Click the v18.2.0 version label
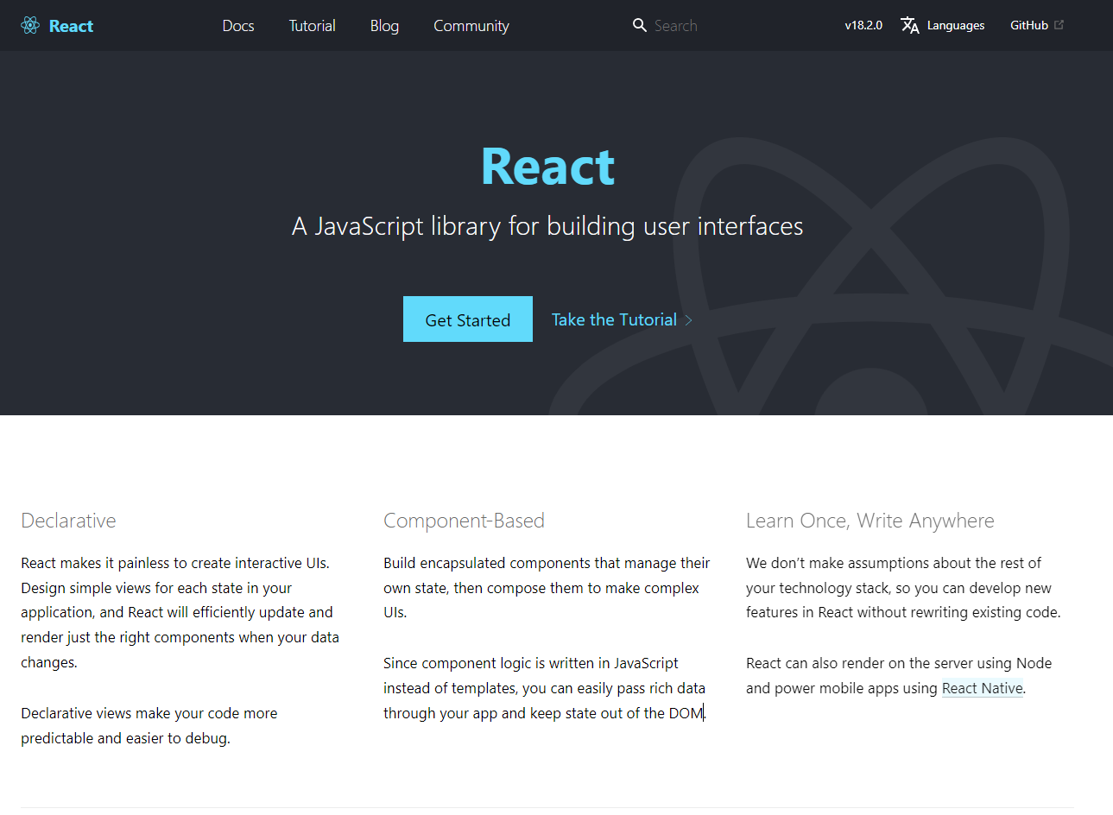The image size is (1113, 815). (x=863, y=25)
